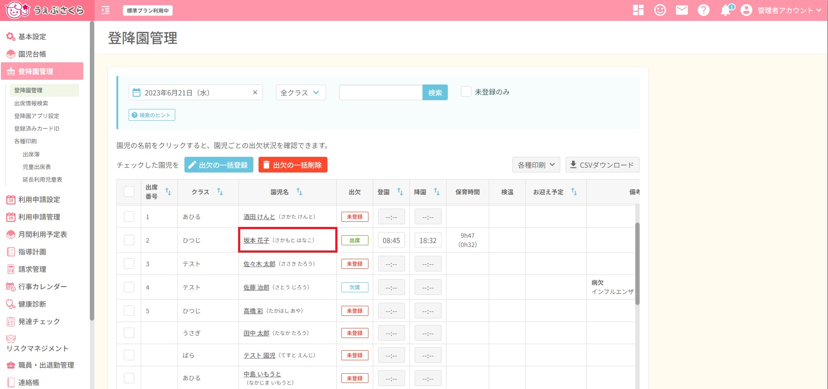Click the 基本設定 gear icon
The height and width of the screenshot is (389, 828).
pyautogui.click(x=11, y=37)
